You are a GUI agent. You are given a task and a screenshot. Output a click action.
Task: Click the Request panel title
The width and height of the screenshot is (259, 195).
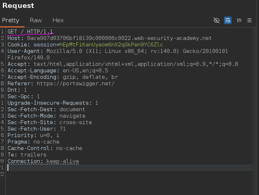pos(18,6)
